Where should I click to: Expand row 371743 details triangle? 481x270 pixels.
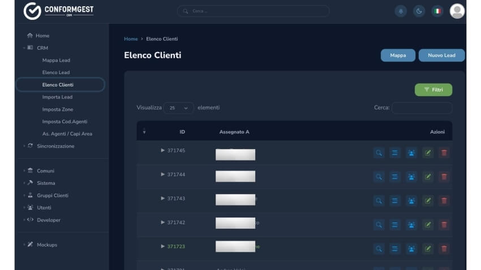click(x=162, y=198)
